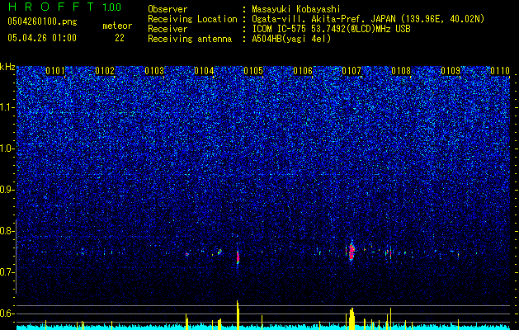This screenshot has width=519, height=330.
Task: Click the version number 1.00
Action: (x=112, y=7)
